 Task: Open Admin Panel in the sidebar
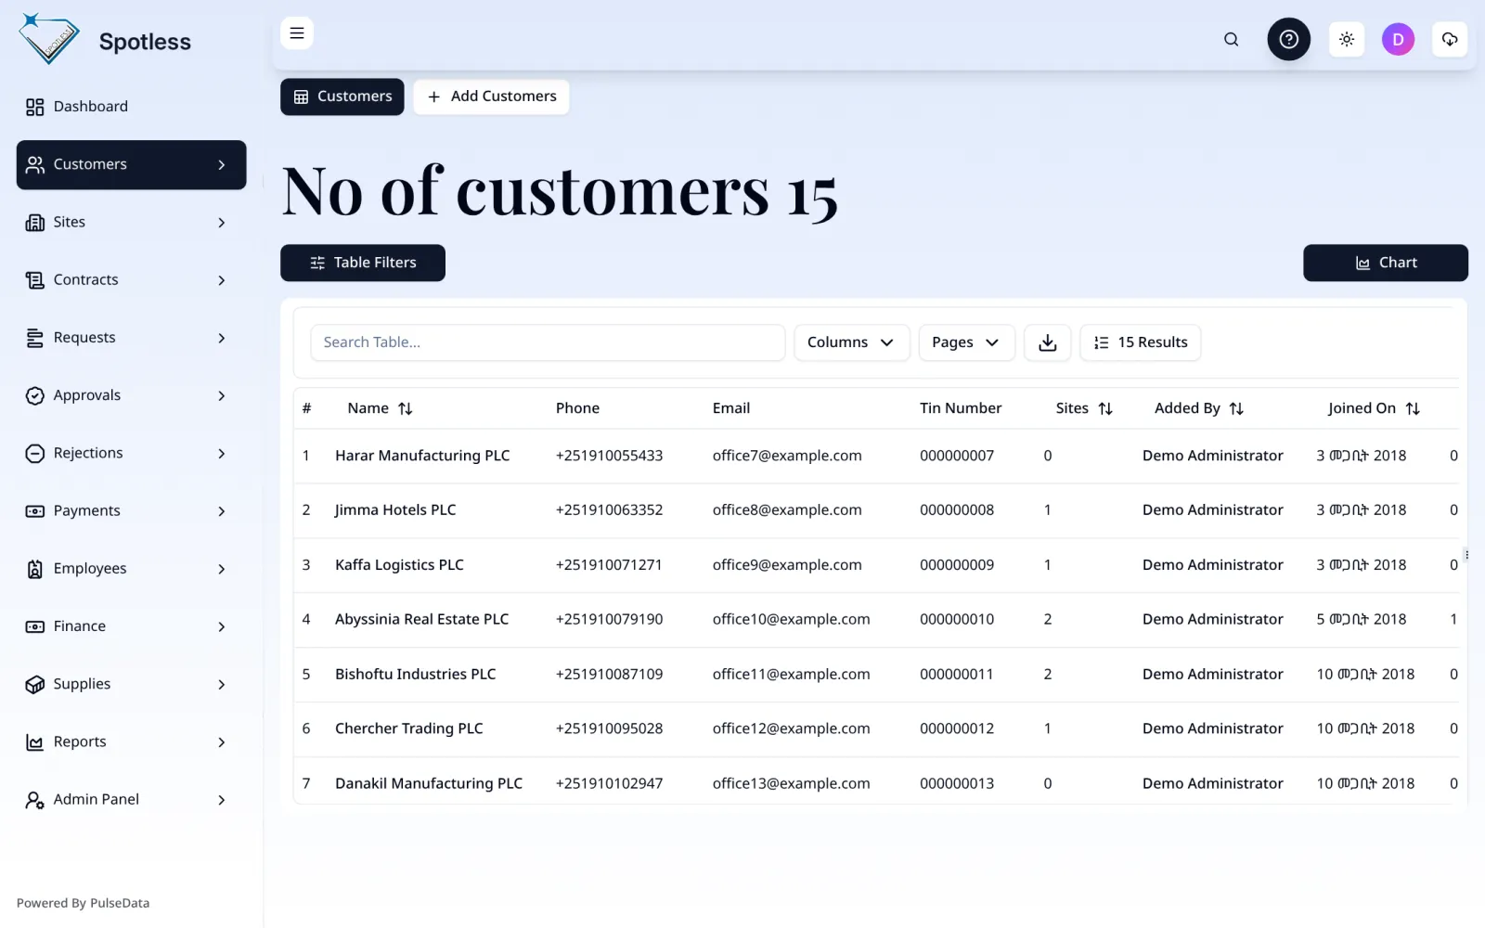[x=132, y=800]
